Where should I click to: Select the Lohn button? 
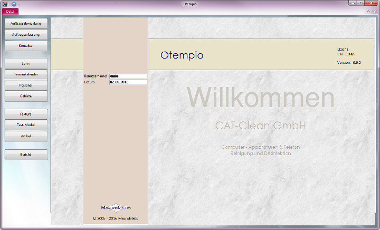(x=26, y=63)
